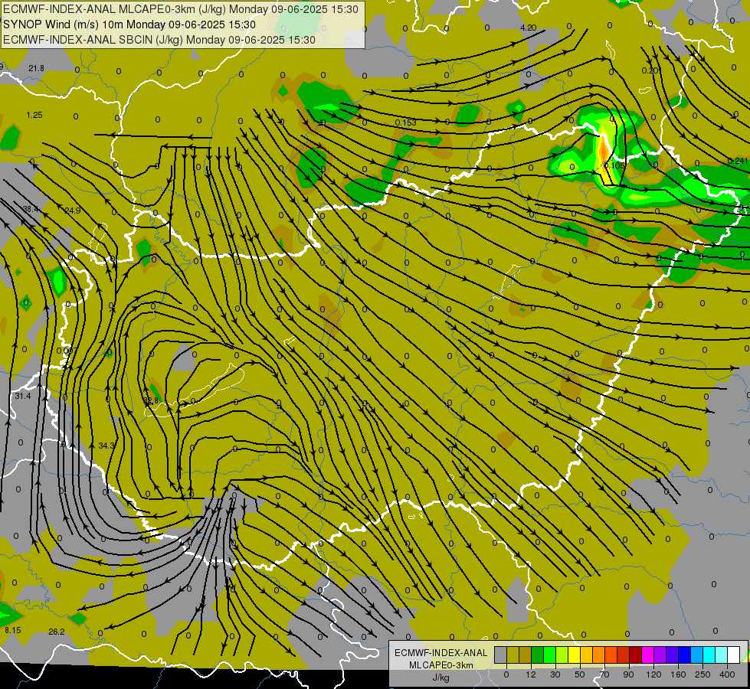Click the pure blue legend swatch
Viewport: 750px width, 689px height.
coord(685,655)
